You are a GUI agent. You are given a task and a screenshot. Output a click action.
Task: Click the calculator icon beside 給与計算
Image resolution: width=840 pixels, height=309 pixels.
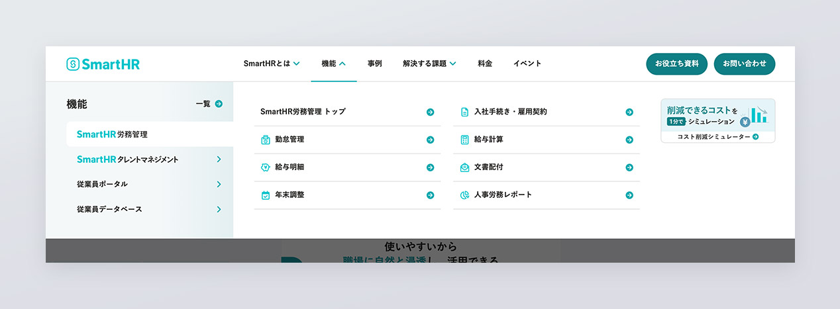pos(464,140)
